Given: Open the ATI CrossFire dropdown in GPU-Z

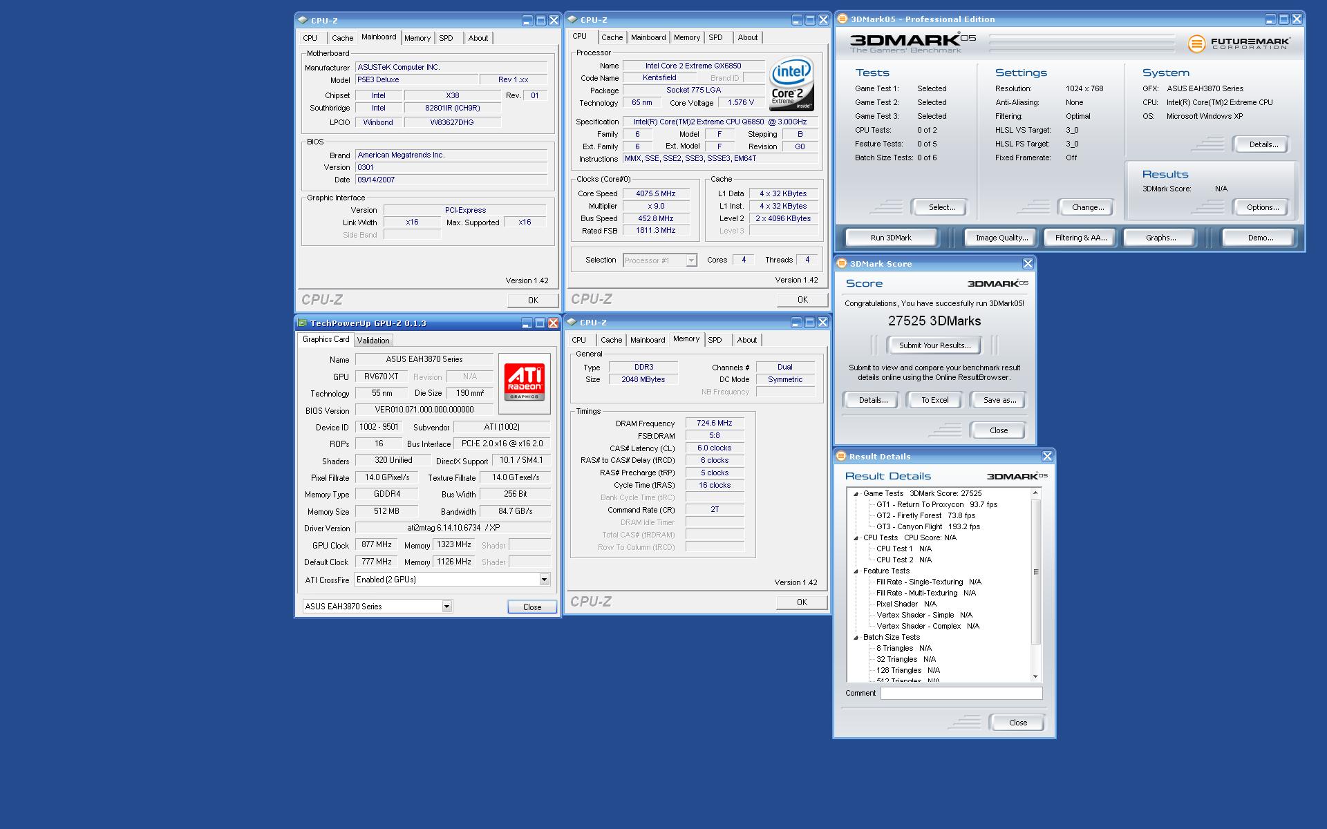Looking at the screenshot, I should [544, 580].
